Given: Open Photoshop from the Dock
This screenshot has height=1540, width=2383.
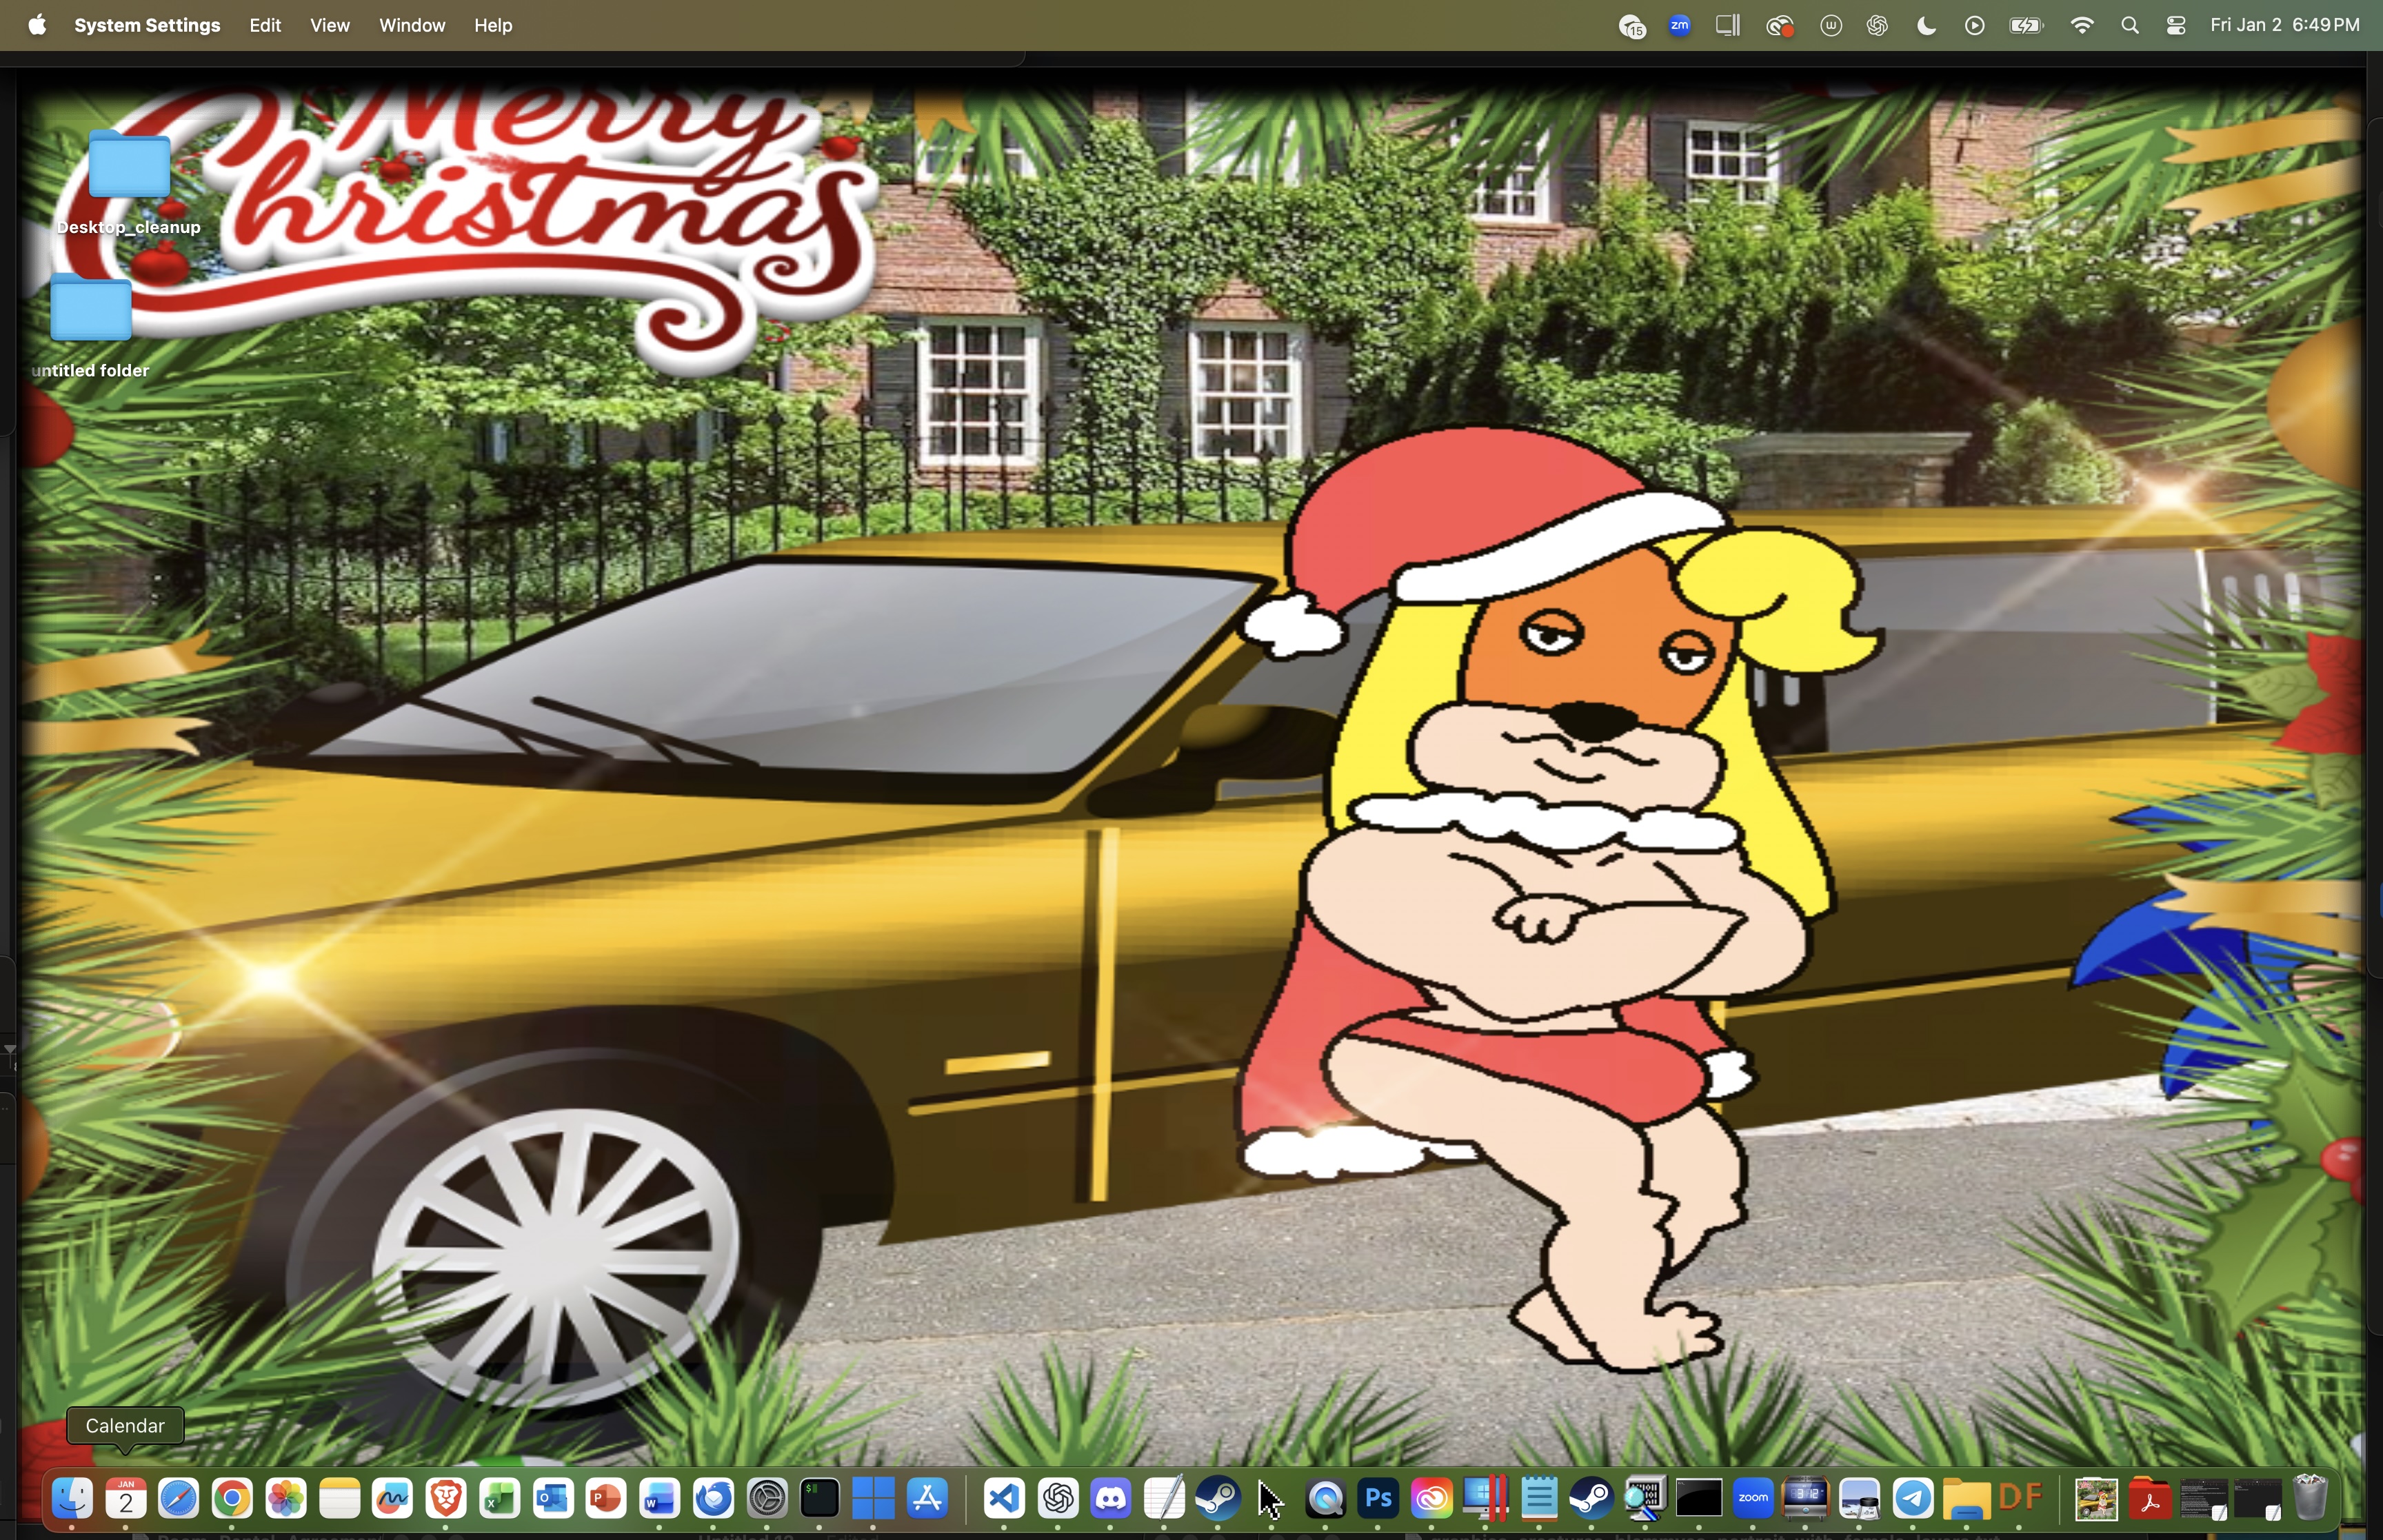Looking at the screenshot, I should (1378, 1498).
